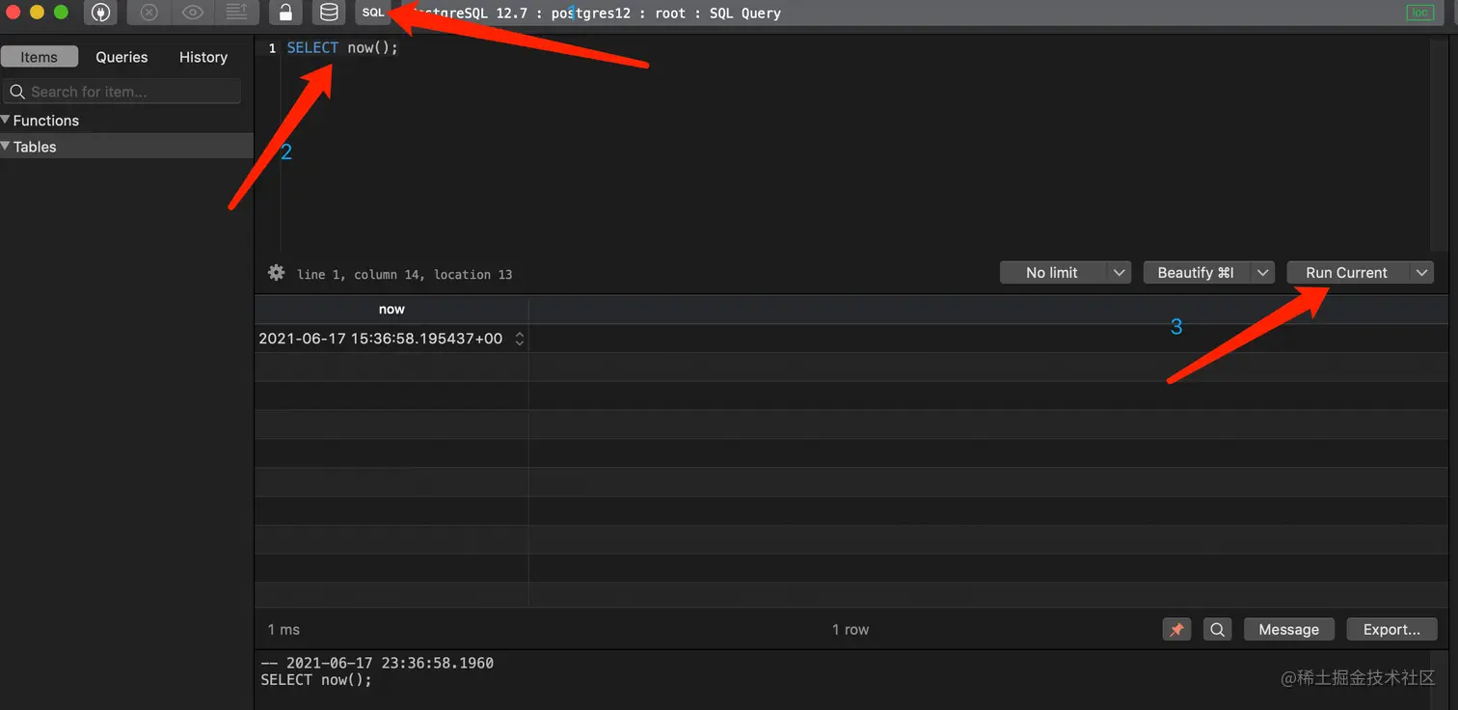The height and width of the screenshot is (710, 1458).
Task: Click the stepper arrows in timestamp cell
Action: (x=520, y=339)
